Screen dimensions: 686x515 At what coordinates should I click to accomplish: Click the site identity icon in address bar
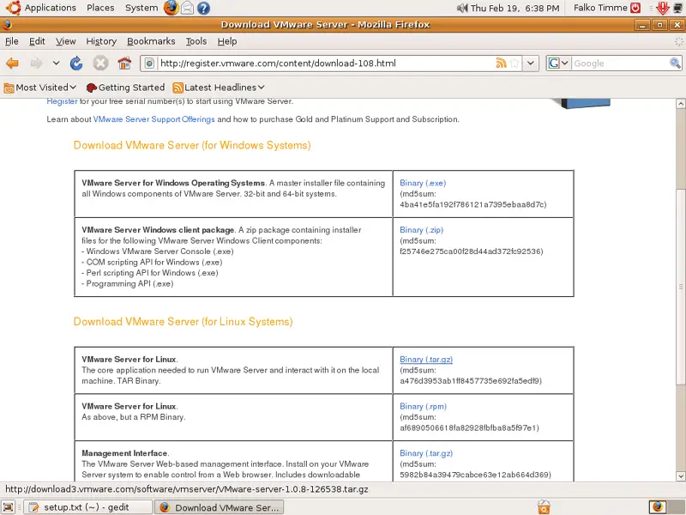[x=149, y=63]
